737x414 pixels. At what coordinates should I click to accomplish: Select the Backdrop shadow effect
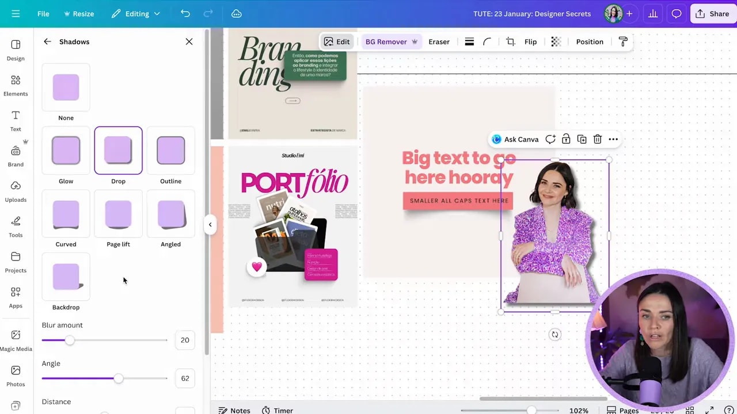tap(66, 277)
